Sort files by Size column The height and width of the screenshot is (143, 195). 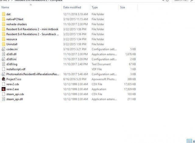(x=122, y=7)
